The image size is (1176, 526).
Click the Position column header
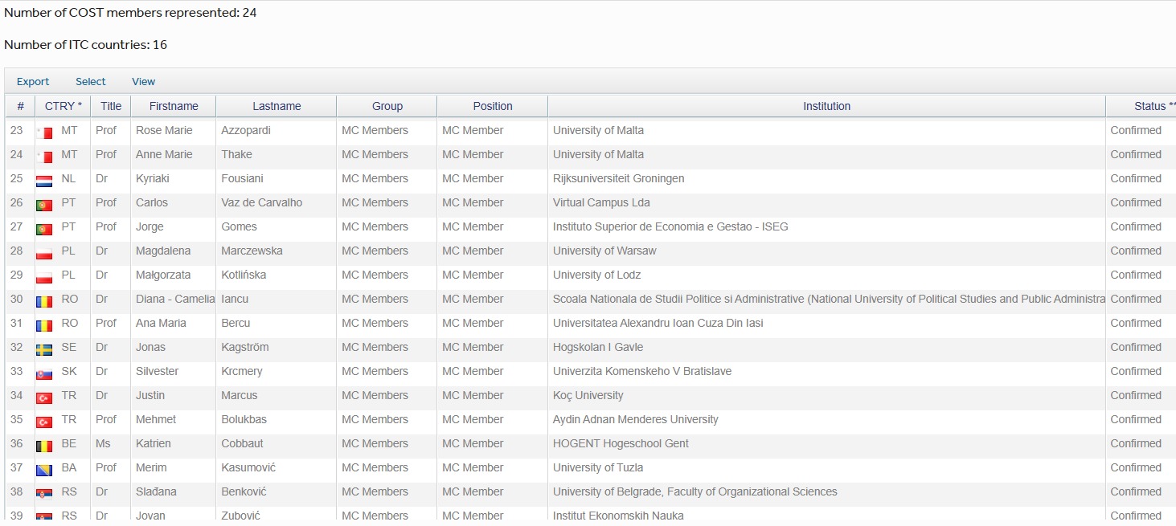(493, 106)
